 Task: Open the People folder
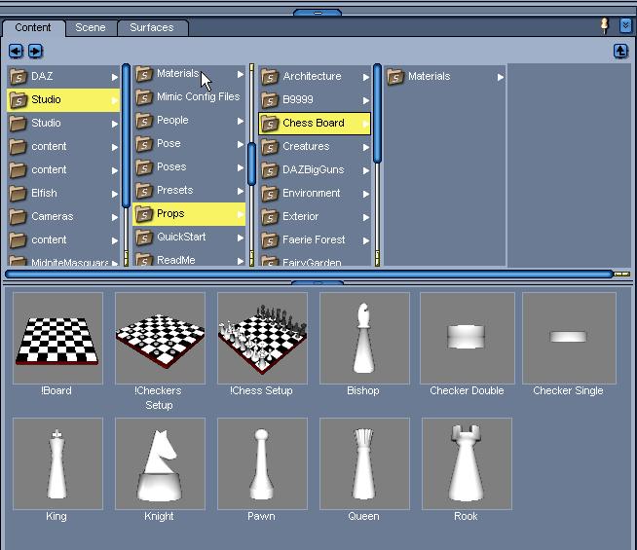point(189,121)
